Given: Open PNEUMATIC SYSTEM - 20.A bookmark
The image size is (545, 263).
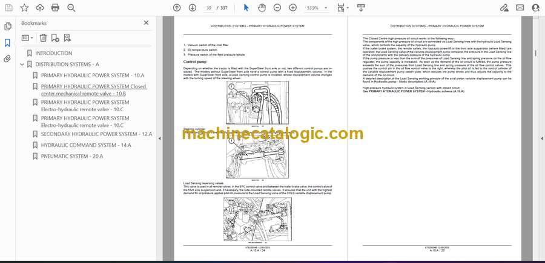Looking at the screenshot, I should (72, 156).
